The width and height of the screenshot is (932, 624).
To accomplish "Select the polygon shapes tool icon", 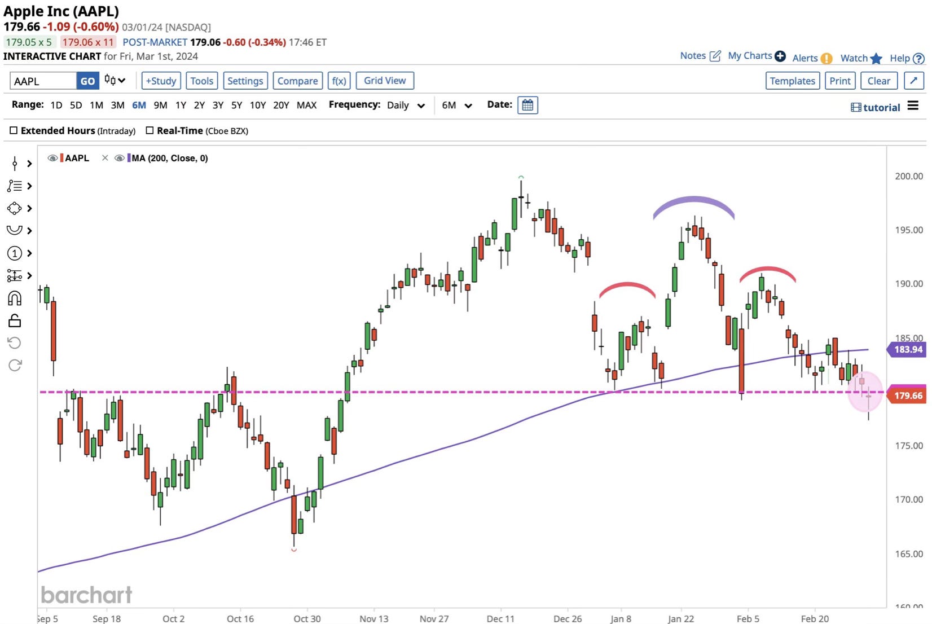I will [x=15, y=208].
